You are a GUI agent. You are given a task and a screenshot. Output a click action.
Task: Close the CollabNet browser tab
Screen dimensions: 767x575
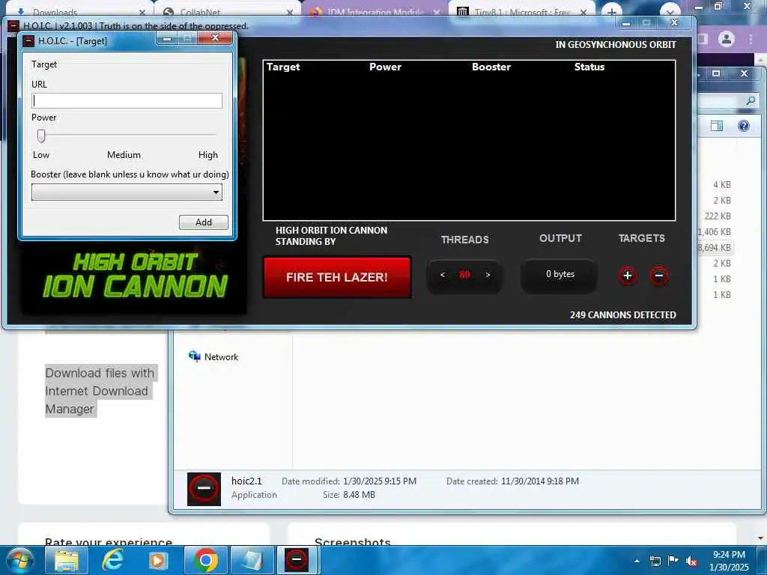coord(290,12)
